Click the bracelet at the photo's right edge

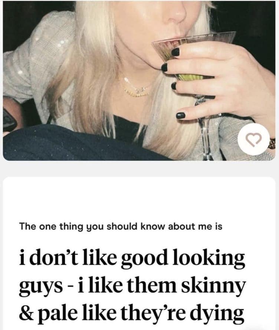pyautogui.click(x=272, y=144)
